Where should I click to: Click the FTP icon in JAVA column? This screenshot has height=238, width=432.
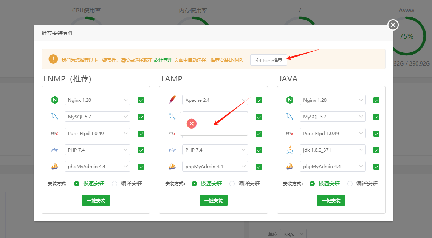click(290, 133)
